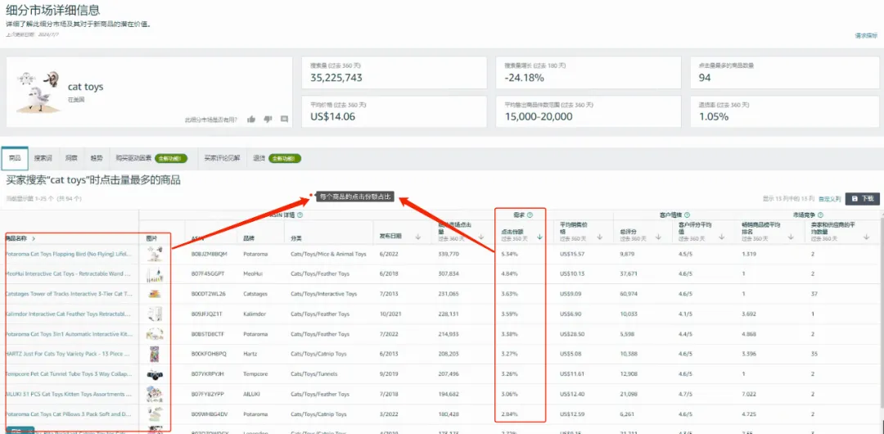Viewport: 884px width, 434px height.
Task: Click the 5.34% click share value
Action: coord(509,254)
